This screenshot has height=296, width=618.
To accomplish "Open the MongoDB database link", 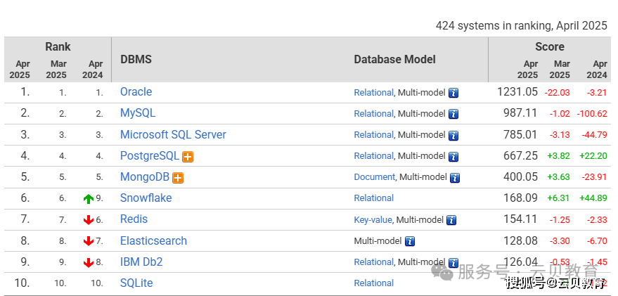I will pyautogui.click(x=145, y=177).
